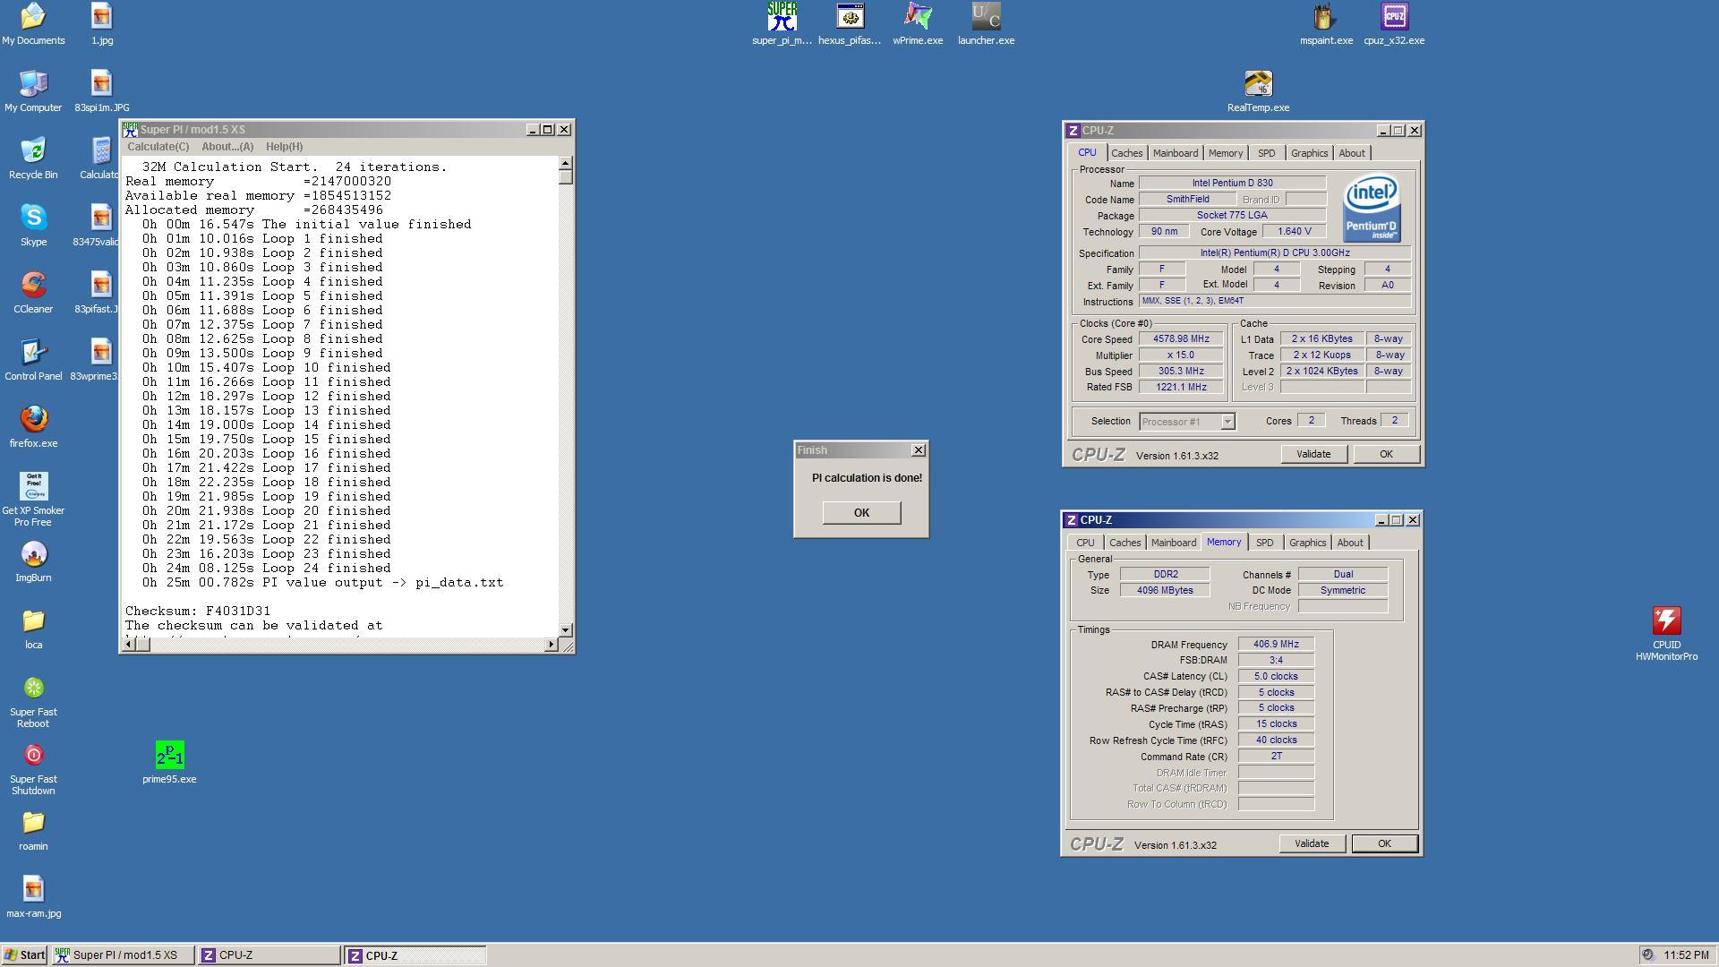Launch ImgBurn desktop icon
The height and width of the screenshot is (967, 1719).
pyautogui.click(x=33, y=561)
